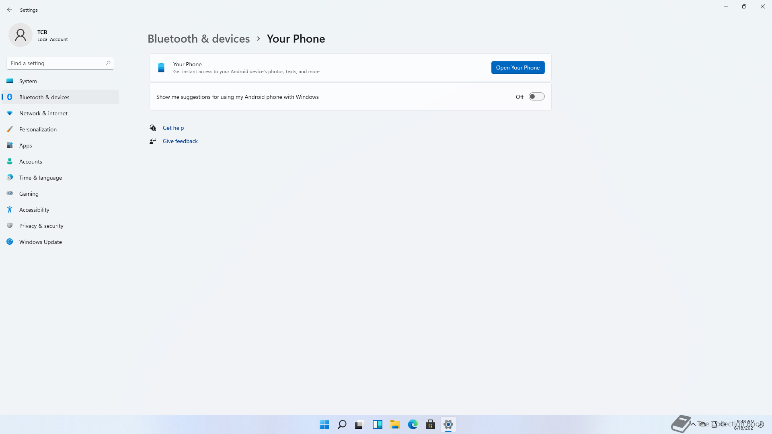Click the Give feedback icon
This screenshot has height=434, width=772.
pos(153,141)
